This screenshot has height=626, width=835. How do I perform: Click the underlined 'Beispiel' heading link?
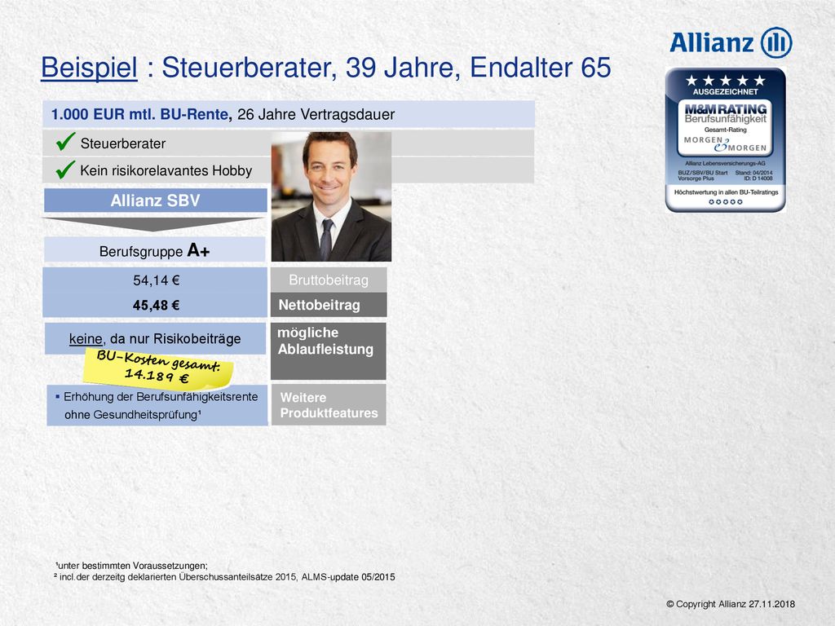pos(89,68)
